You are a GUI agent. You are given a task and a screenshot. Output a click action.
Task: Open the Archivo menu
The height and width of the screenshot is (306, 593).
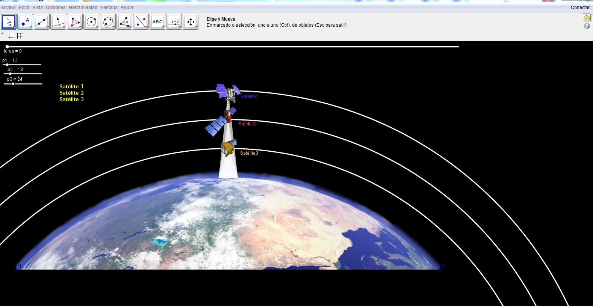click(x=8, y=8)
